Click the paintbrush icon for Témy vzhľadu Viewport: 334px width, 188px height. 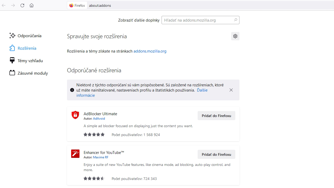pos(12,61)
